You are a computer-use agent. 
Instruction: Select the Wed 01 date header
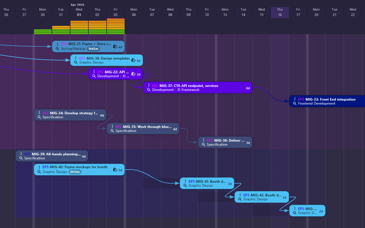(79, 12)
